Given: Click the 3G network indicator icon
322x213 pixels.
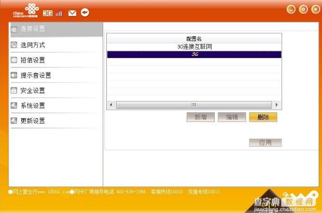Looking at the screenshot, I should point(48,13).
